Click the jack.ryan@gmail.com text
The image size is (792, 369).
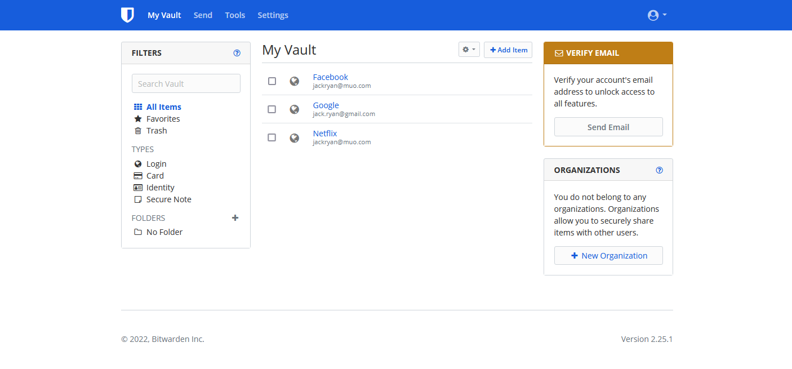click(x=344, y=114)
